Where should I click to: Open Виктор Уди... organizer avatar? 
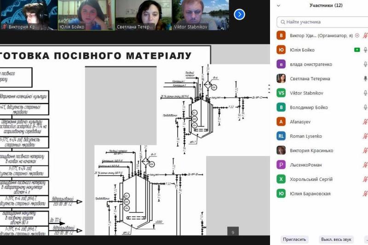281,36
